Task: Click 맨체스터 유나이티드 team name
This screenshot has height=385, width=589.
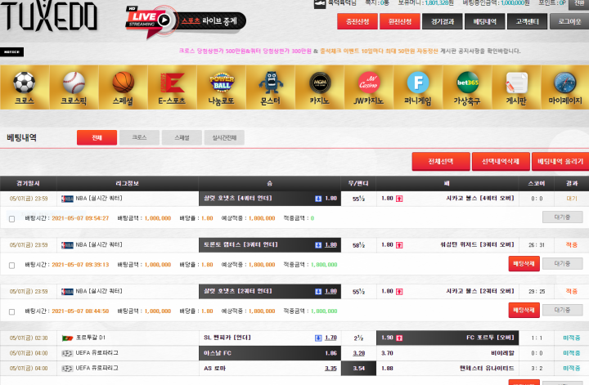Action: 487,369
